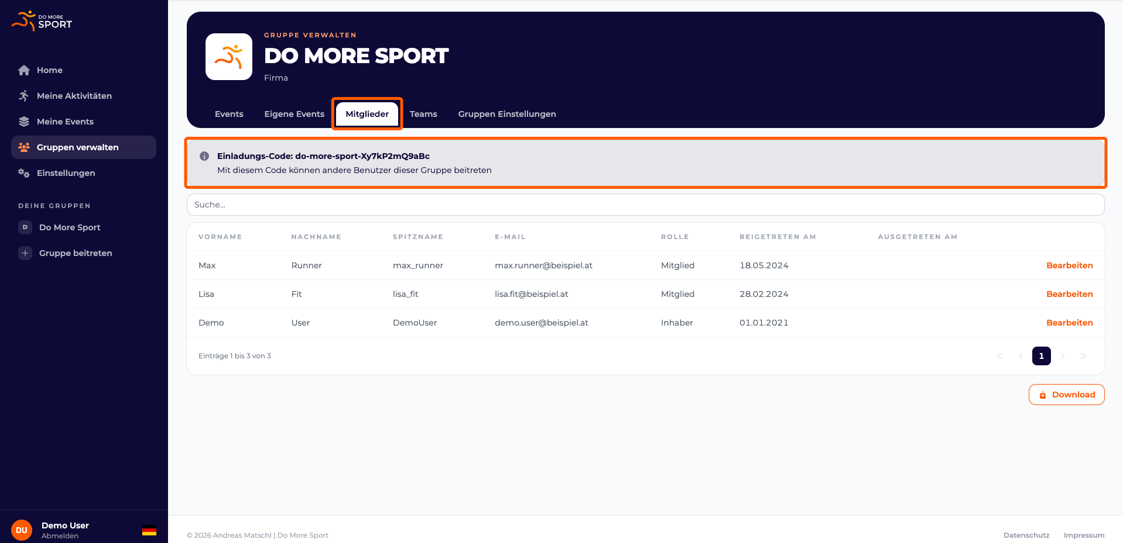
Task: Sort by the Vorname column header
Action: [220, 237]
